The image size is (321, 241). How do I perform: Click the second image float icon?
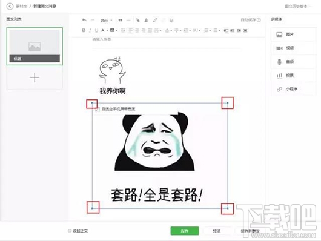click(232, 30)
